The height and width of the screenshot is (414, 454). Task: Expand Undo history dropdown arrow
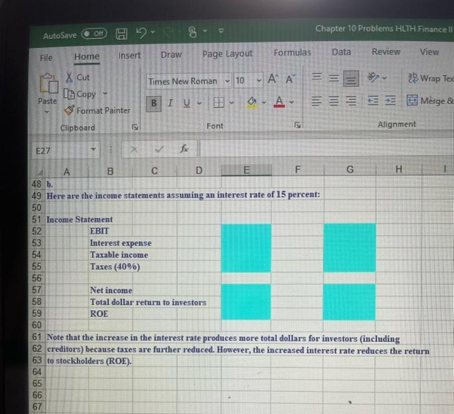pyautogui.click(x=153, y=32)
